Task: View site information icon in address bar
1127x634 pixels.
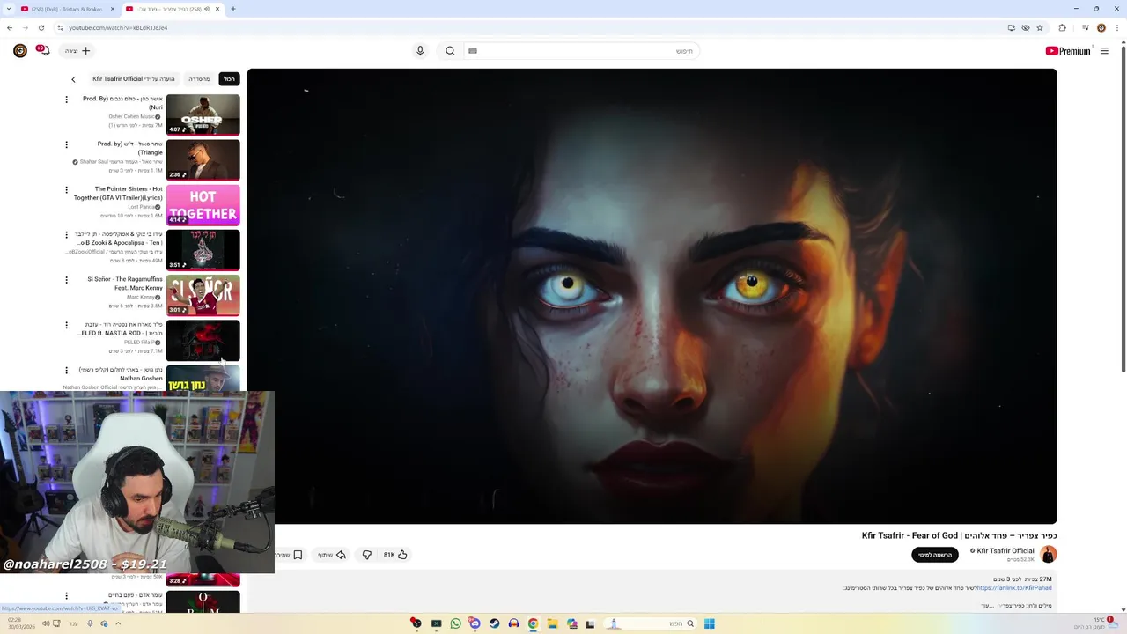Action: [x=60, y=27]
